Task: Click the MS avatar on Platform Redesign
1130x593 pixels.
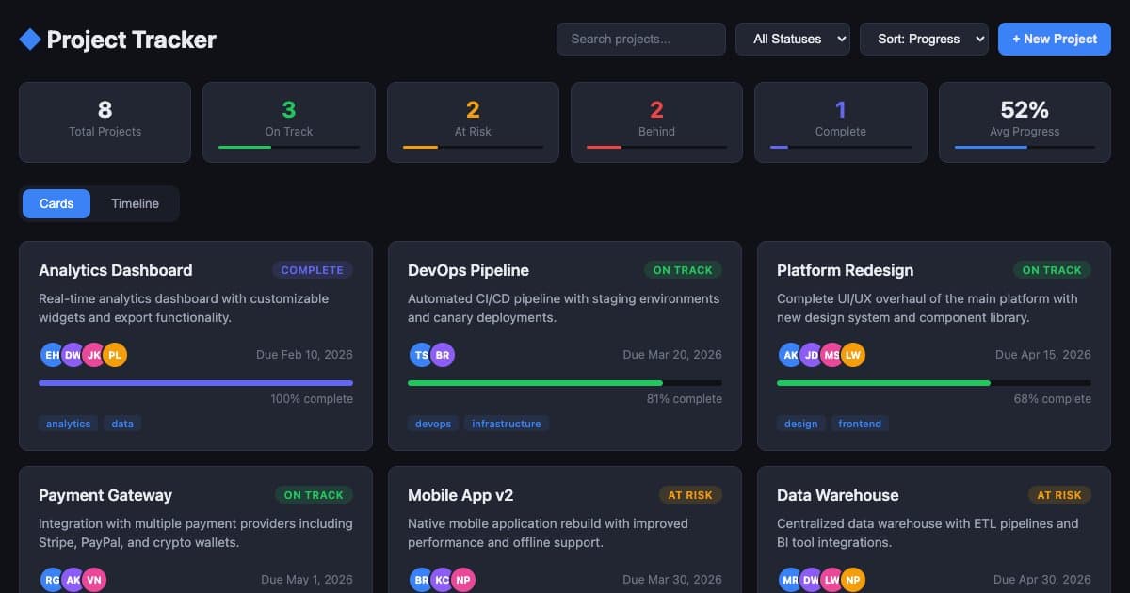Action: 831,355
